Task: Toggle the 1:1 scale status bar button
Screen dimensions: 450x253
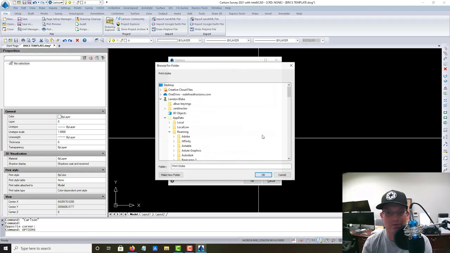Action: pyautogui.click(x=313, y=240)
